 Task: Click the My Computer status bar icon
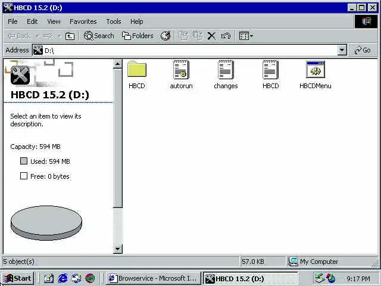[293, 262]
